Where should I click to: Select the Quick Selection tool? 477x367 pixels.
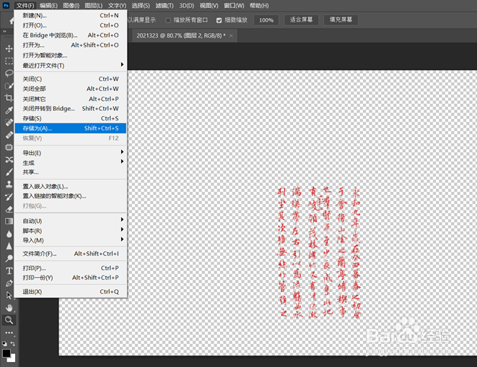(x=9, y=86)
